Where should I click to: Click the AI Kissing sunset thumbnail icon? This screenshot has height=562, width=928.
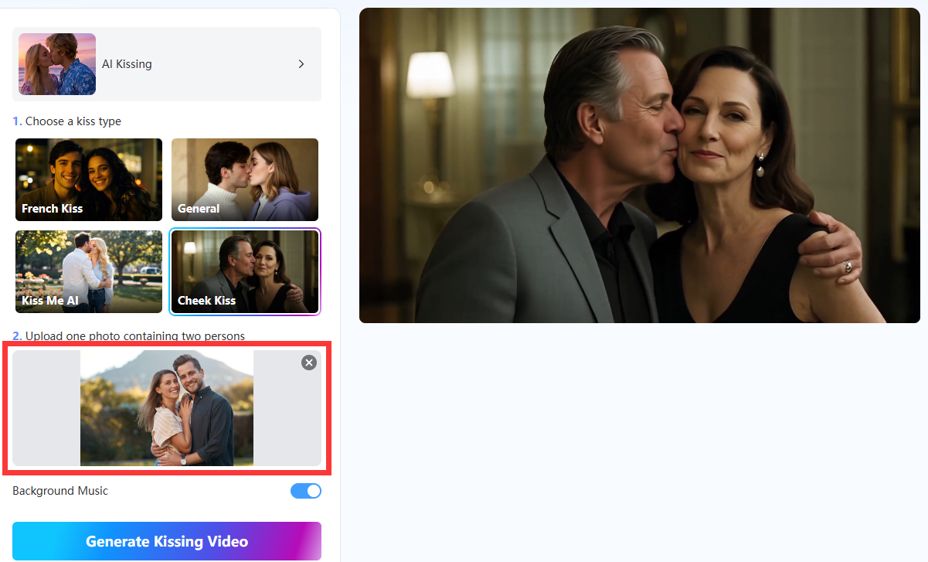point(57,64)
